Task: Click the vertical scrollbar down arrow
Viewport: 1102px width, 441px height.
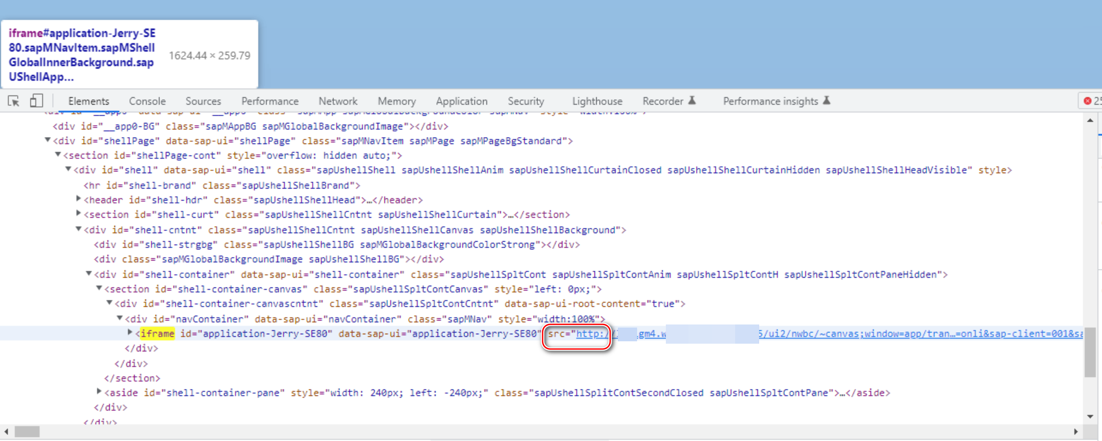Action: point(1090,416)
